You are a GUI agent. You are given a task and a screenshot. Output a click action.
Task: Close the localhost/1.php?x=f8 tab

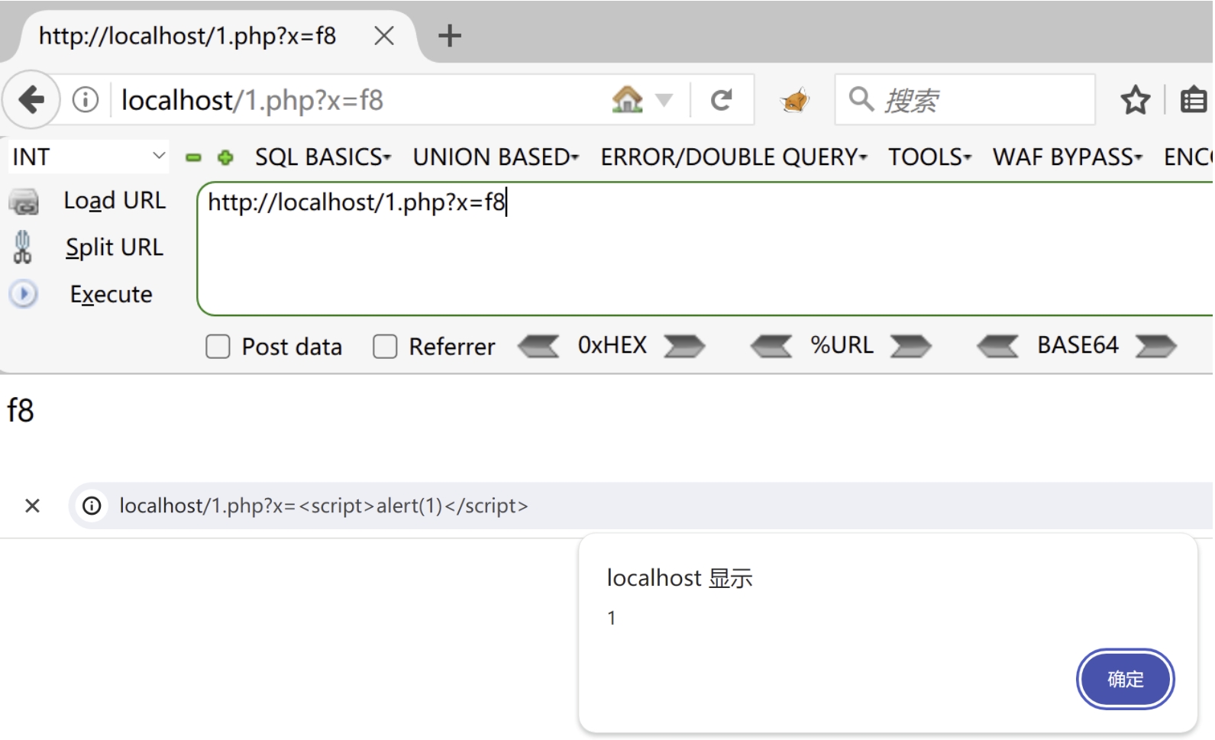point(384,36)
